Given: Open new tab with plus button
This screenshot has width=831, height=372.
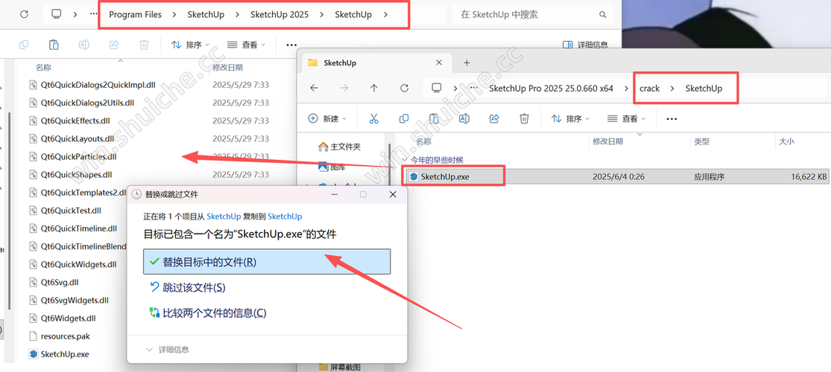Looking at the screenshot, I should [467, 63].
